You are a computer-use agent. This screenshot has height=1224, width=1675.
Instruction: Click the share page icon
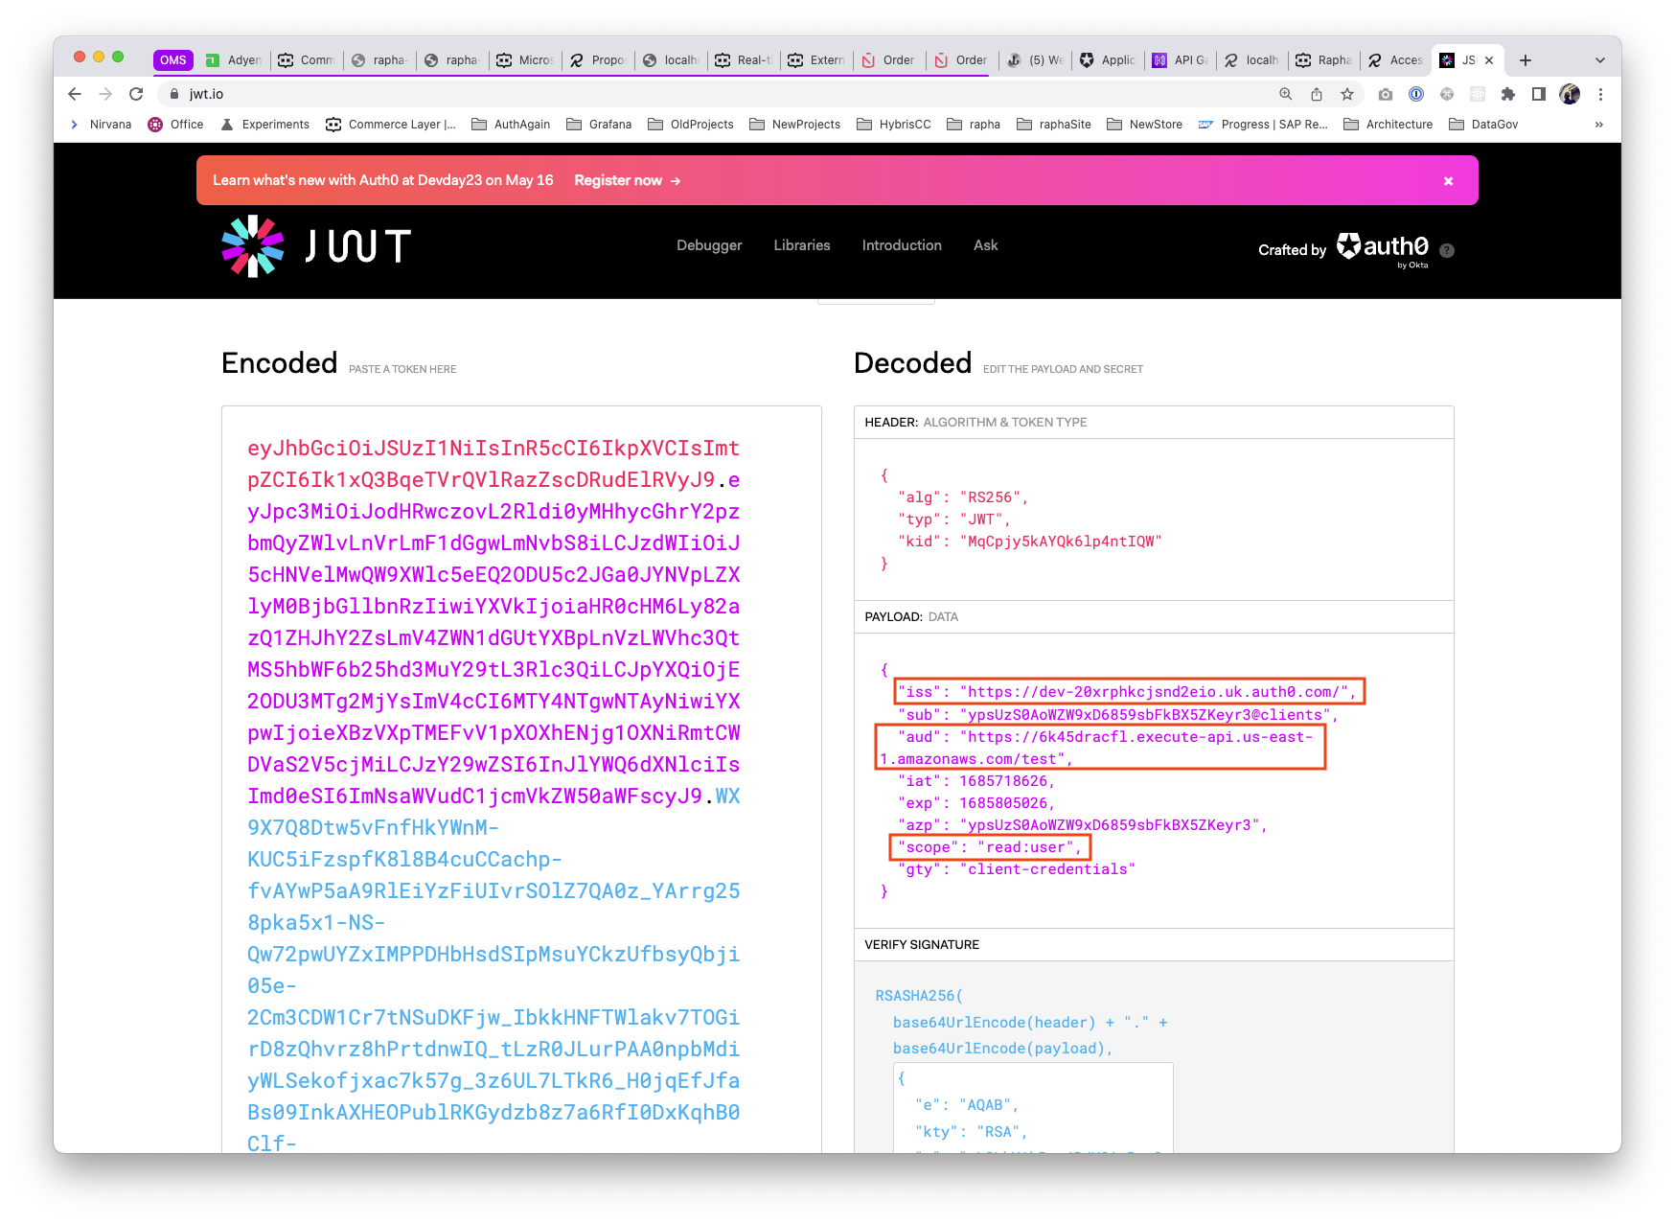pos(1317,94)
